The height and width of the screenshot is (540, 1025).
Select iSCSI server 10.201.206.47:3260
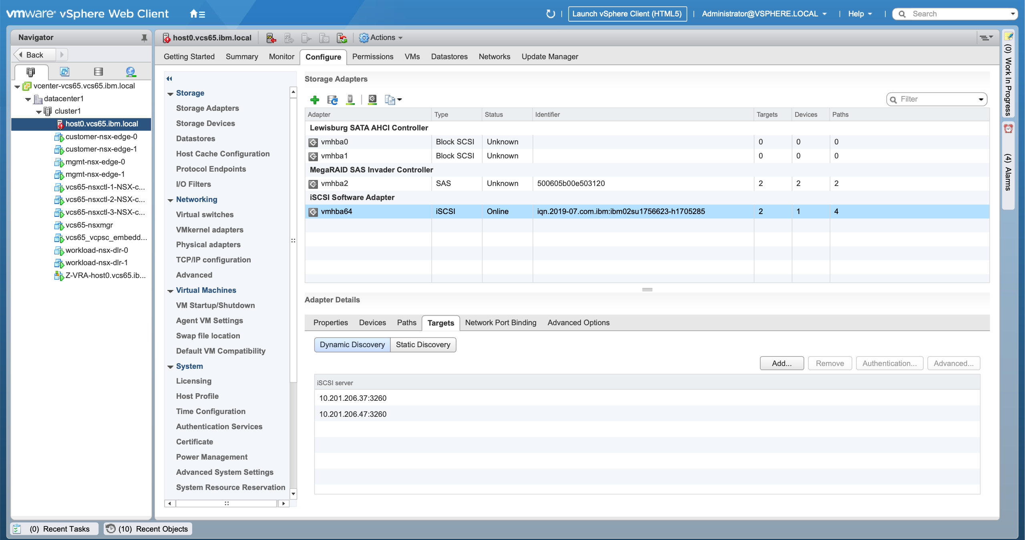(647, 414)
